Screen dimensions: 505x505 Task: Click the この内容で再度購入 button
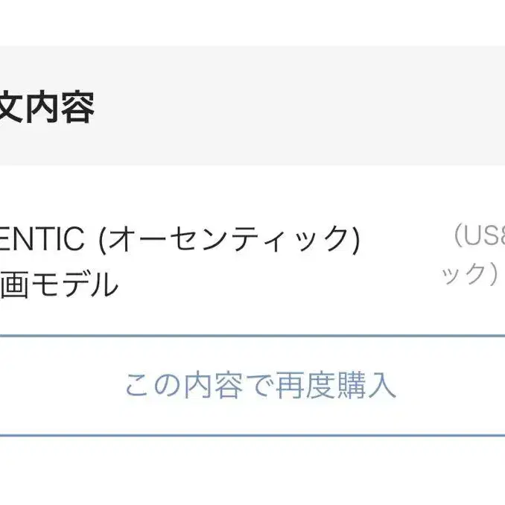[x=258, y=386]
